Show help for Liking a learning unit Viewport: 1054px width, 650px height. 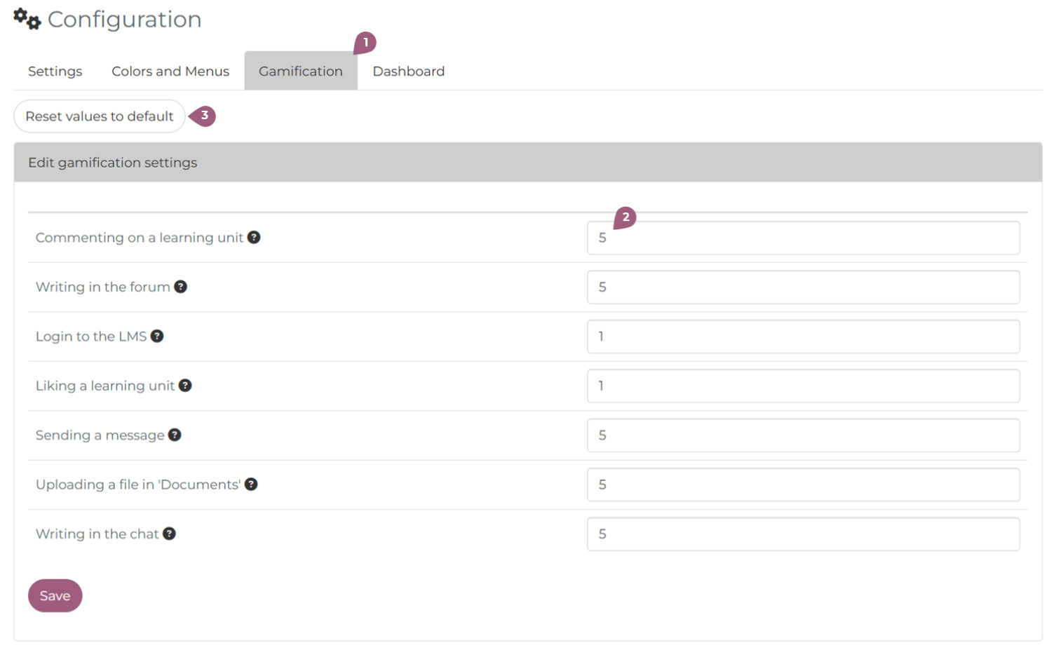185,386
